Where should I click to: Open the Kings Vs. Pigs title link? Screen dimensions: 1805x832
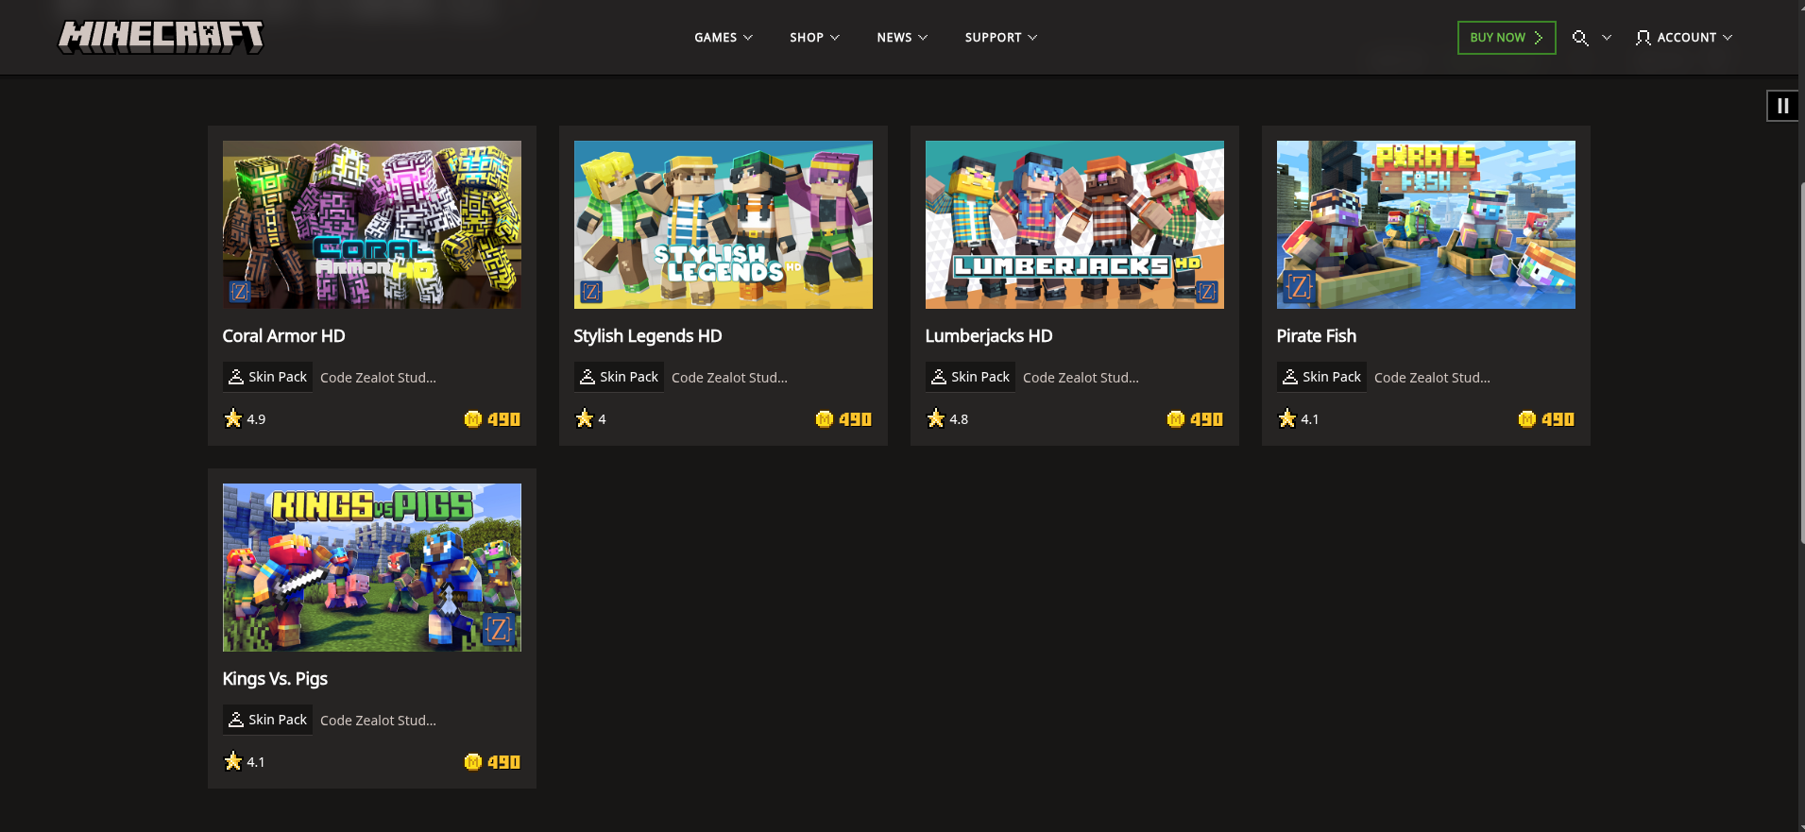[275, 679]
